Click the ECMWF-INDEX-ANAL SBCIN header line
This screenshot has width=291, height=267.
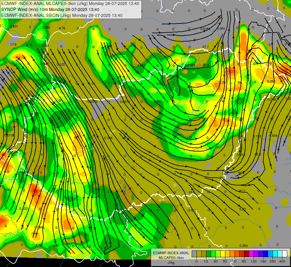click(x=62, y=15)
